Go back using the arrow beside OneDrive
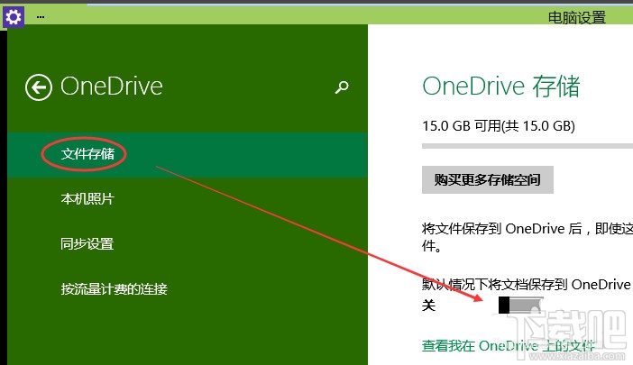This screenshot has height=365, width=633. coord(39,87)
